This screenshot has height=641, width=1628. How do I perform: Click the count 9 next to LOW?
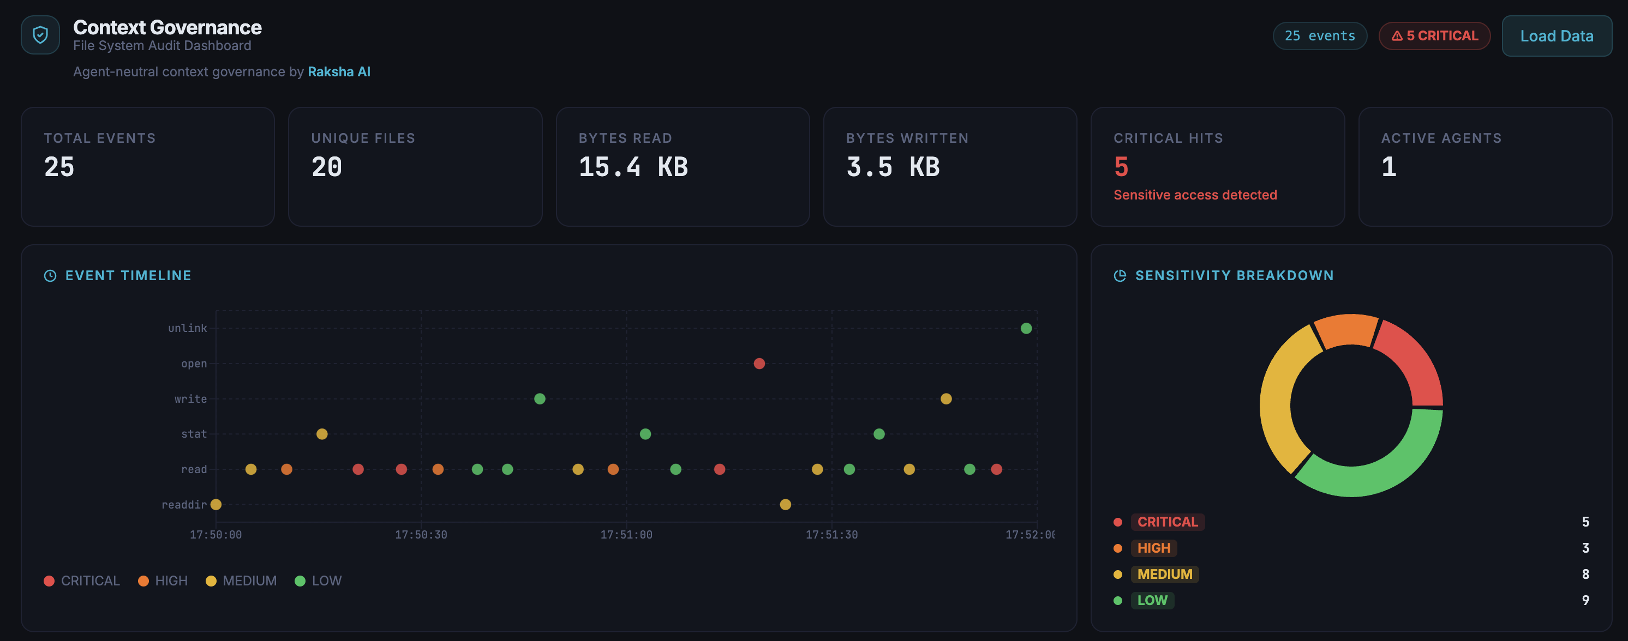(1585, 601)
